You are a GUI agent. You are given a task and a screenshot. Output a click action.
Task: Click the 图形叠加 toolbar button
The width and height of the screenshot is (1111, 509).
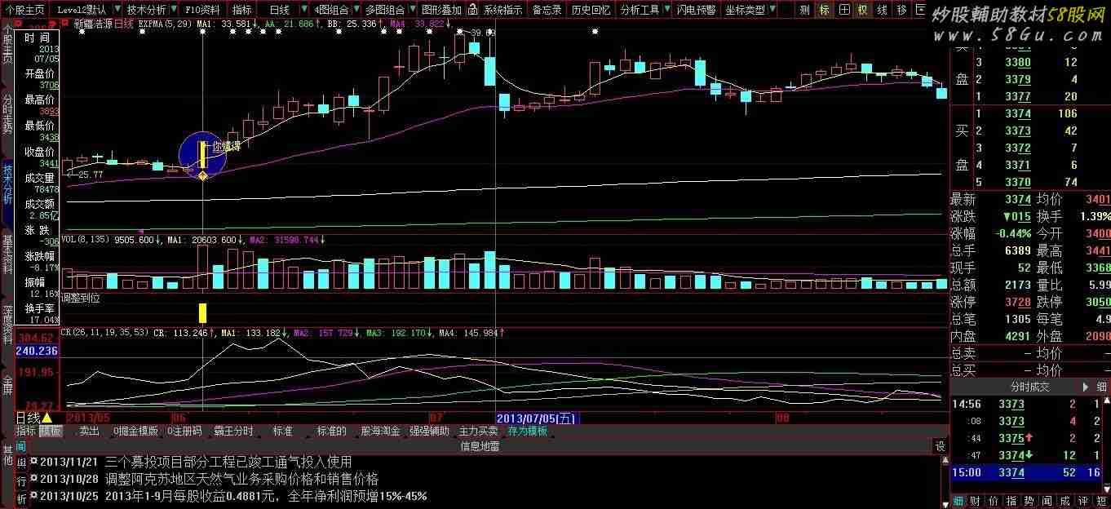(x=441, y=10)
